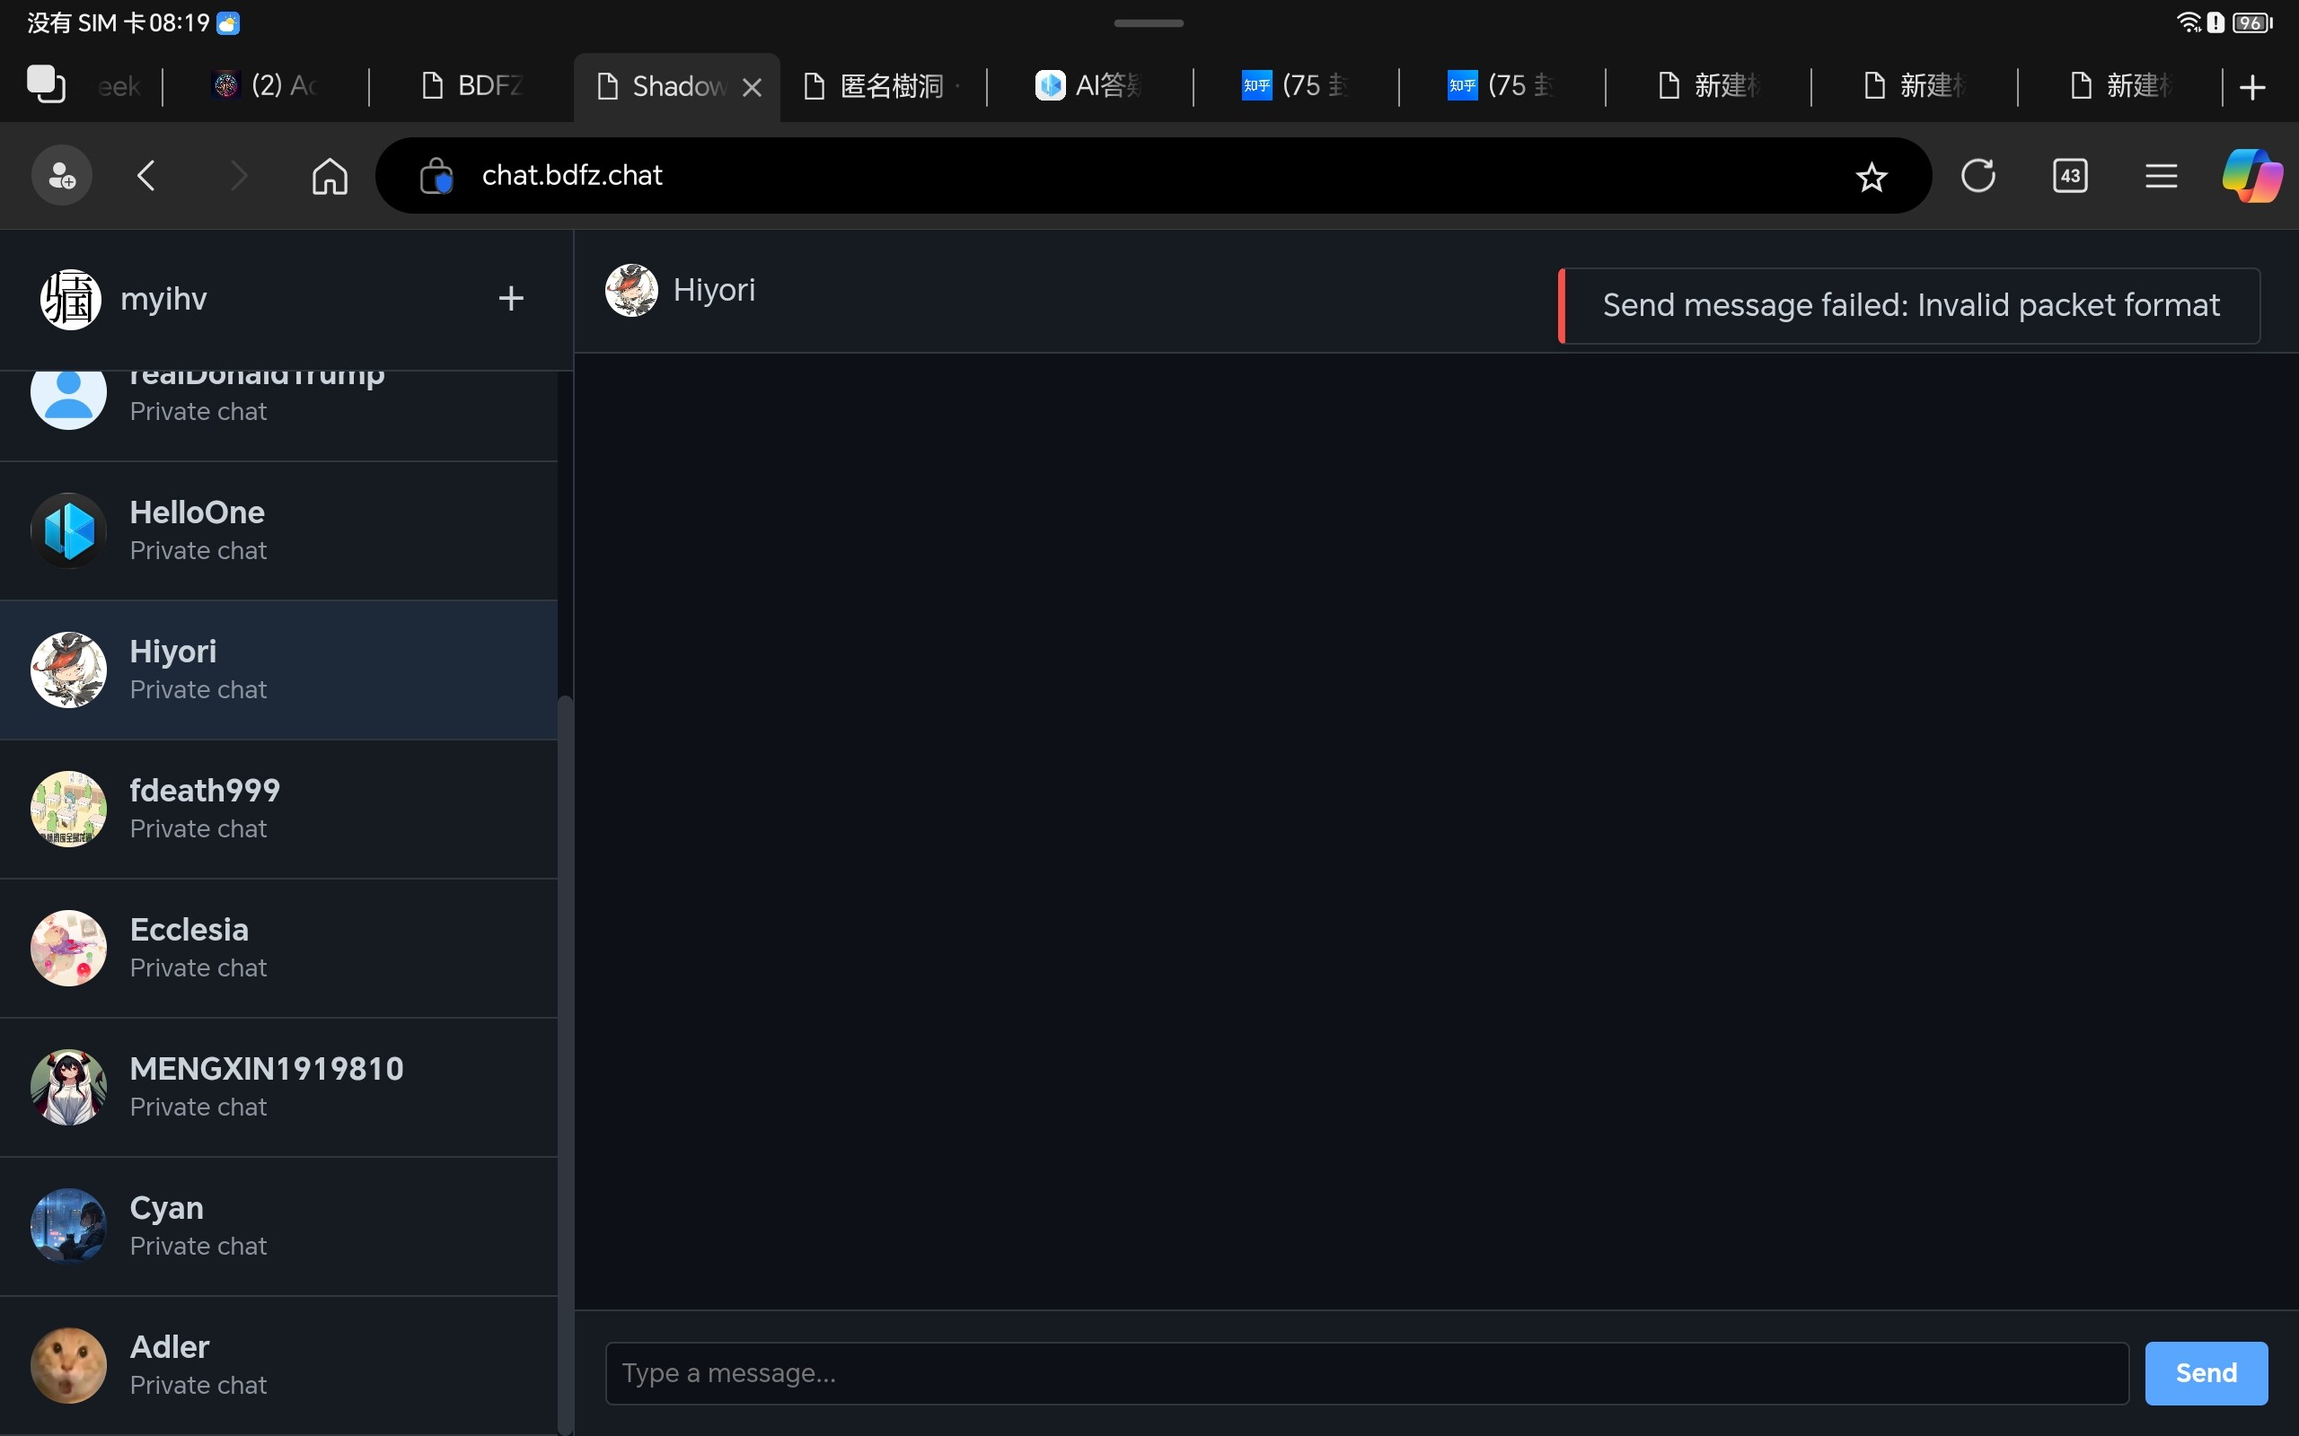Viewport: 2299px width, 1436px height.
Task: Start new chat with plus beside myihv
Action: [511, 298]
